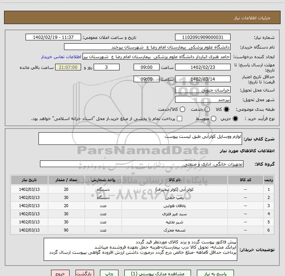Click the goods group field تجهیزات خانگی
This screenshot has width=285, height=276.
pos(142,164)
